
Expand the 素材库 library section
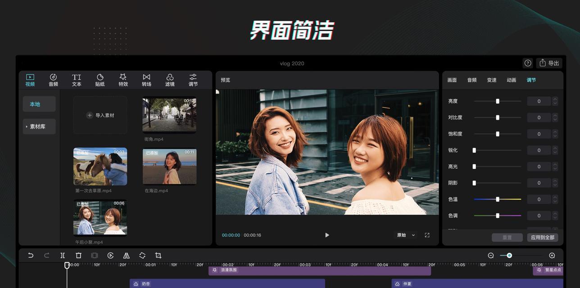[39, 126]
